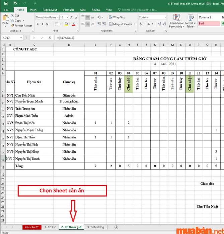Click the Insert Function fx icon
This screenshot has height=234, width=224.
50,38
